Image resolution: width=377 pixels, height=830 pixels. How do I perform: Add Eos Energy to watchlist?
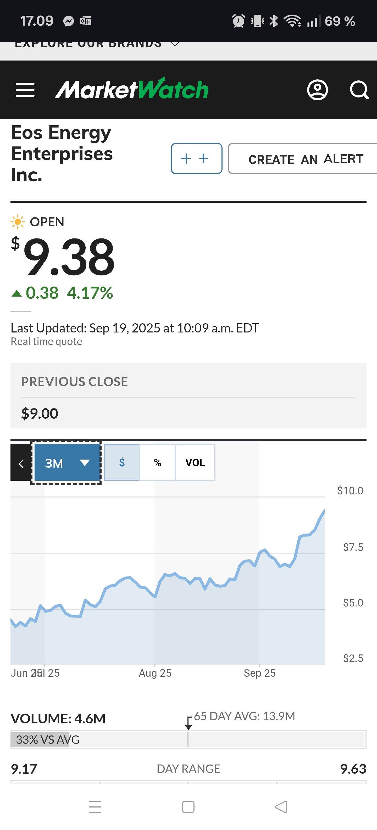[x=196, y=159]
